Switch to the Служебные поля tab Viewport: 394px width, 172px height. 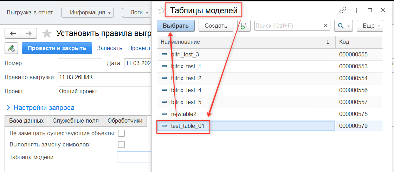pos(75,121)
